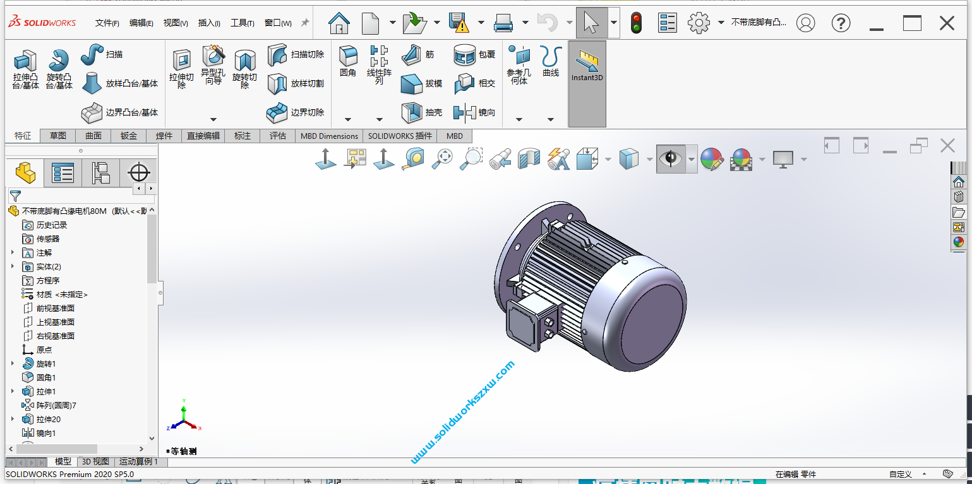Toggle the Section View in heads-up toolbar

(x=529, y=159)
